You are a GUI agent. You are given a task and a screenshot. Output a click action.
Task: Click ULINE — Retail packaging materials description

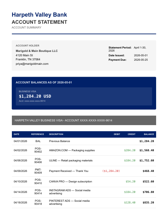pos(71,160)
